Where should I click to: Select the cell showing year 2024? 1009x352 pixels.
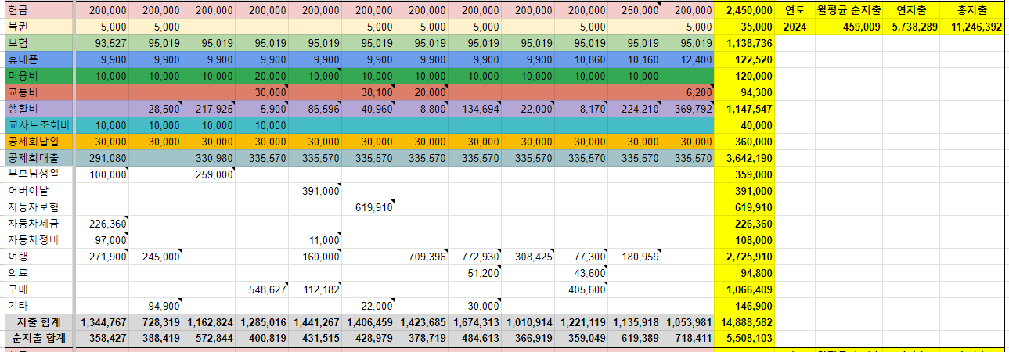point(795,27)
